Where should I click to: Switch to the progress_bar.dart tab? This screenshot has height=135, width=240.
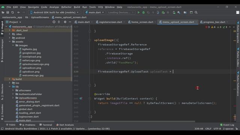(214, 22)
